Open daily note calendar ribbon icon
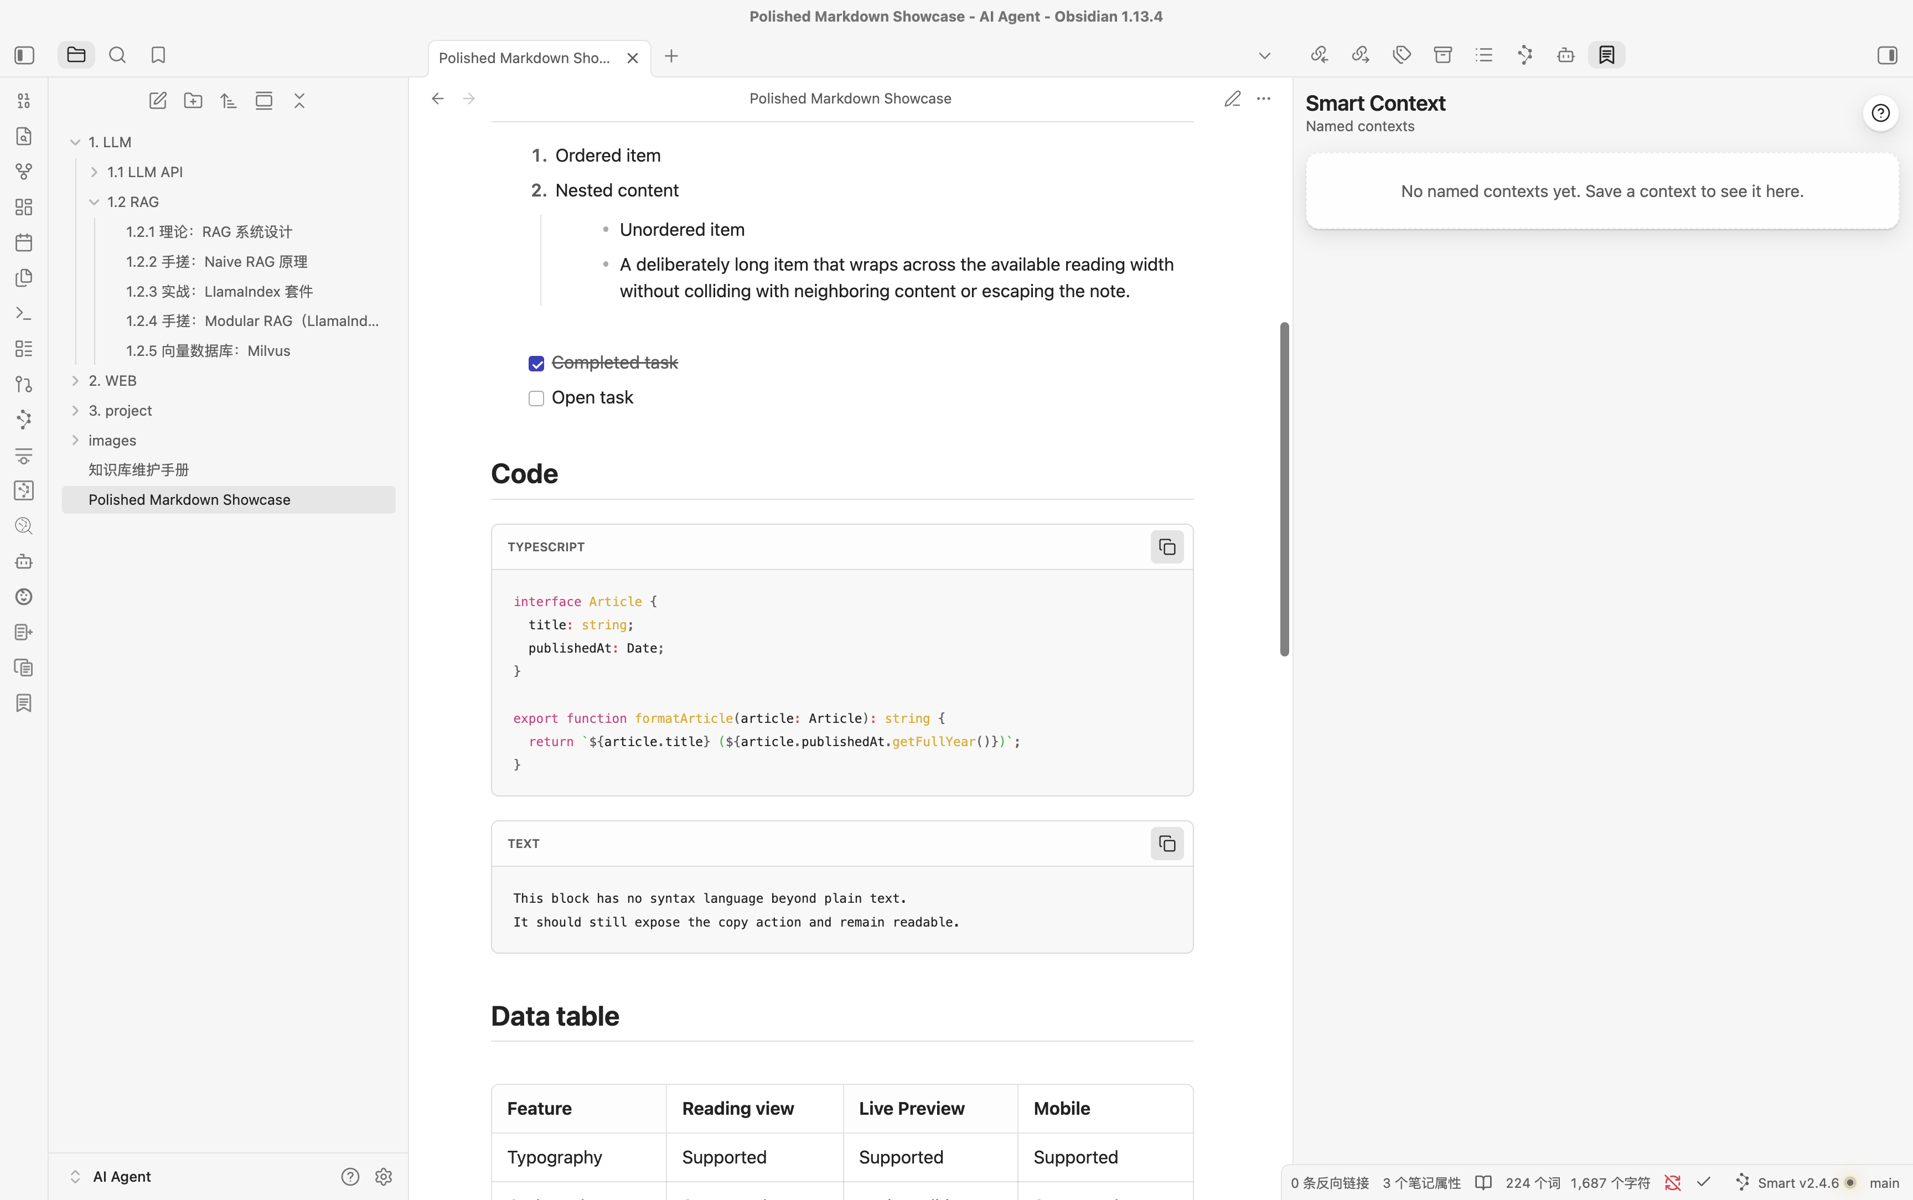Image resolution: width=1913 pixels, height=1200 pixels. pos(24,243)
